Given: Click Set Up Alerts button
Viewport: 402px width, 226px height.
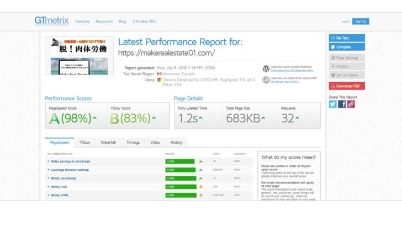Looking at the screenshot, I should 347,75.
